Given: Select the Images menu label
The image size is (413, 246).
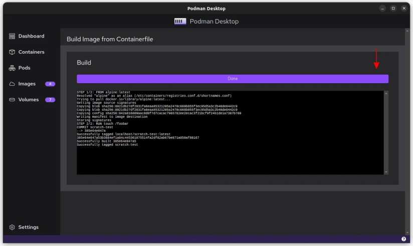Looking at the screenshot, I should point(27,84).
